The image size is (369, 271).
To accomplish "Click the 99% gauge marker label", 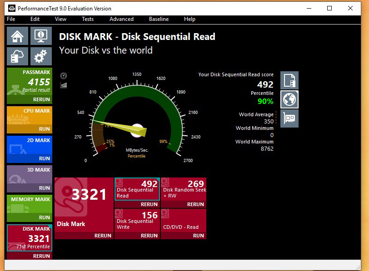I will tap(163, 142).
